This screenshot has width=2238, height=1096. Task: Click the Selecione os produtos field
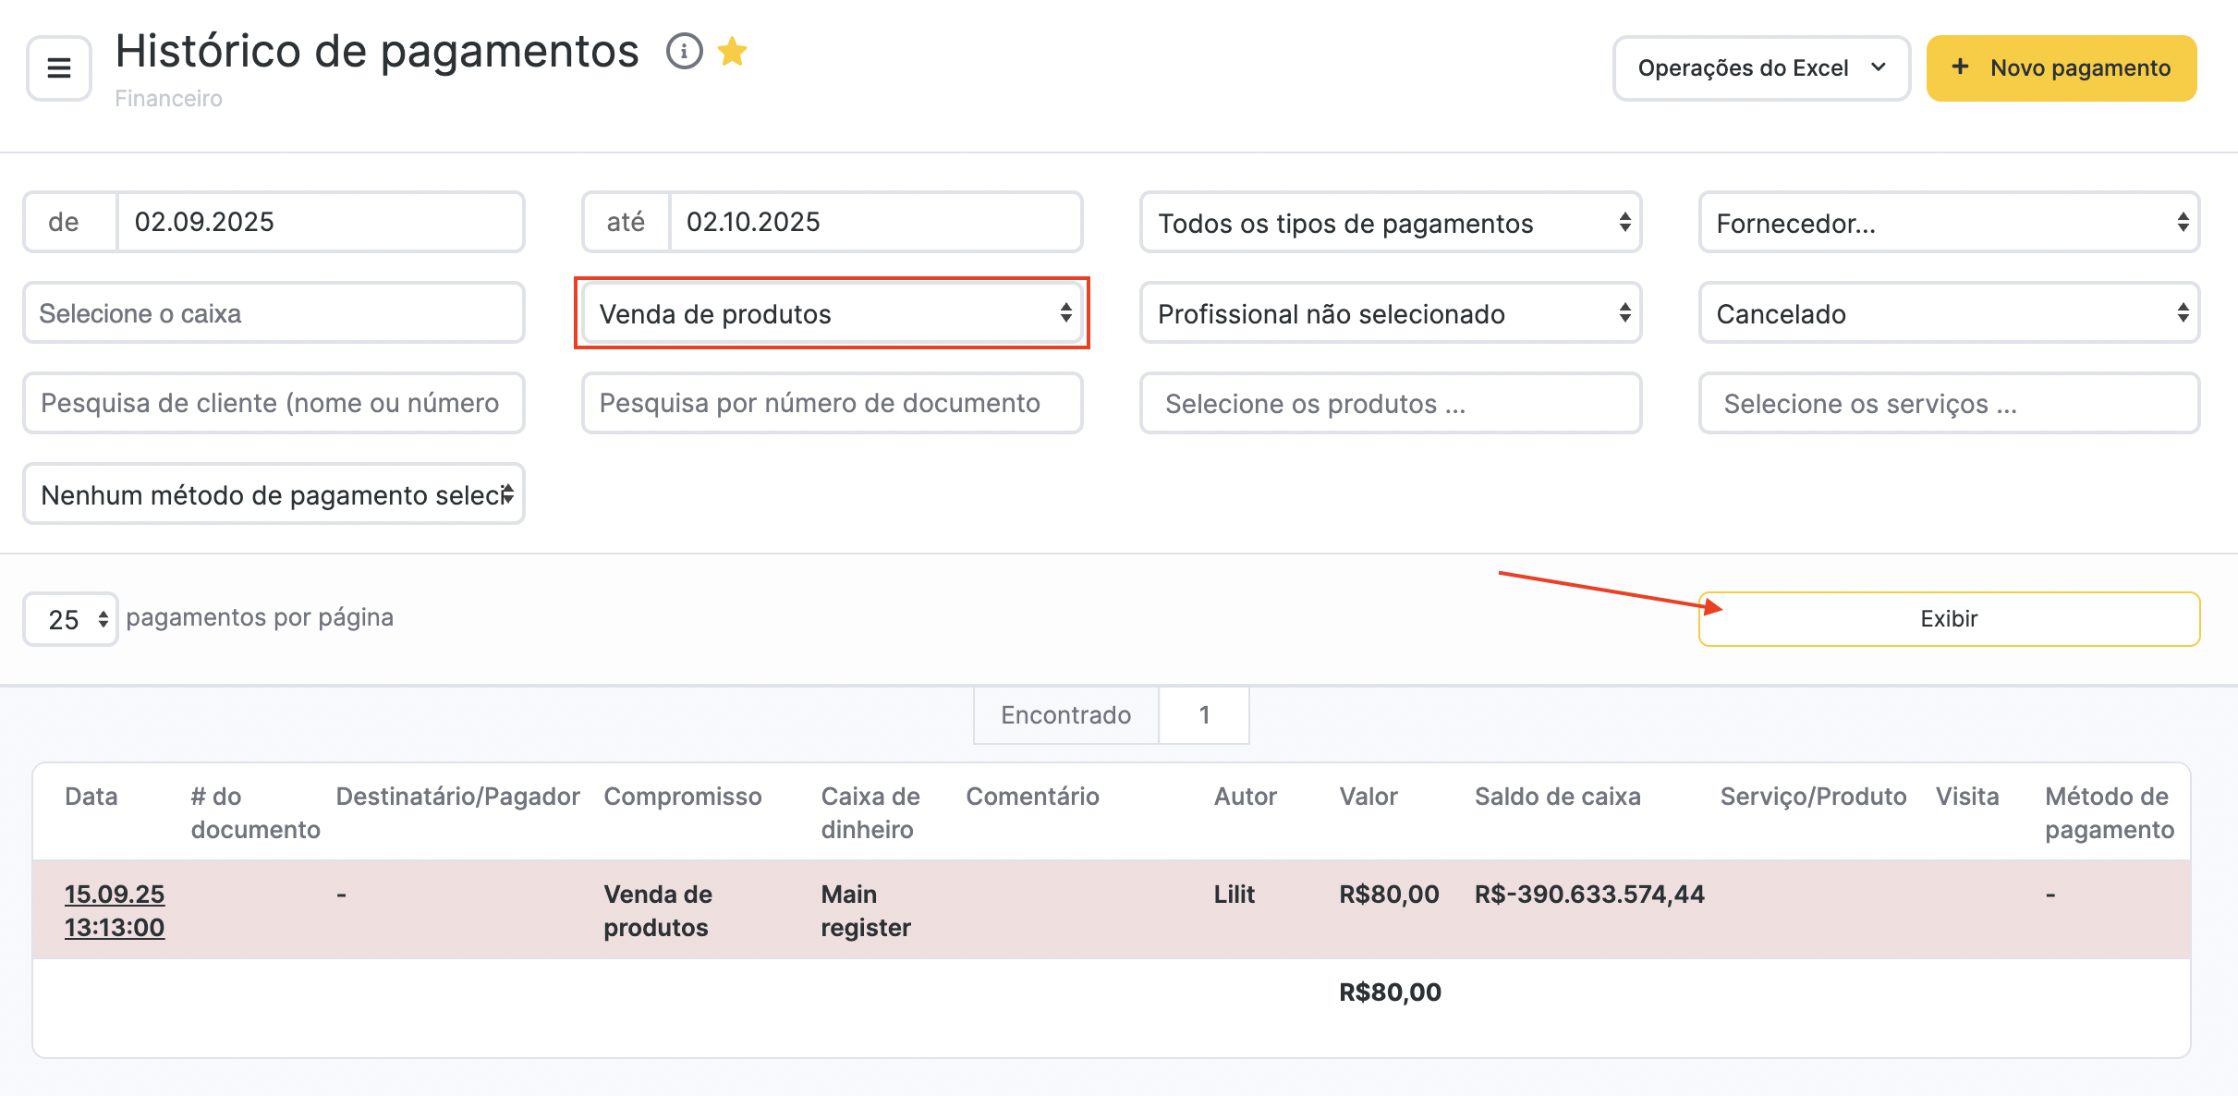1390,403
